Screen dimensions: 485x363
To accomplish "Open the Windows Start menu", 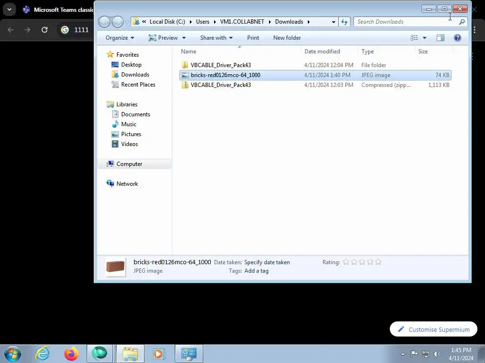I will [13, 354].
